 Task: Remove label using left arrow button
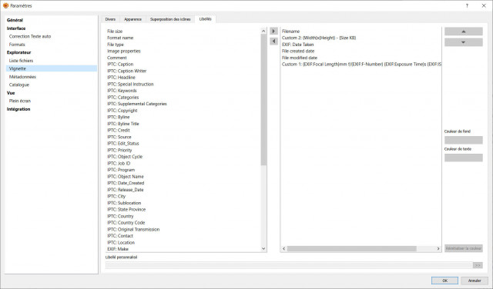(x=273, y=41)
